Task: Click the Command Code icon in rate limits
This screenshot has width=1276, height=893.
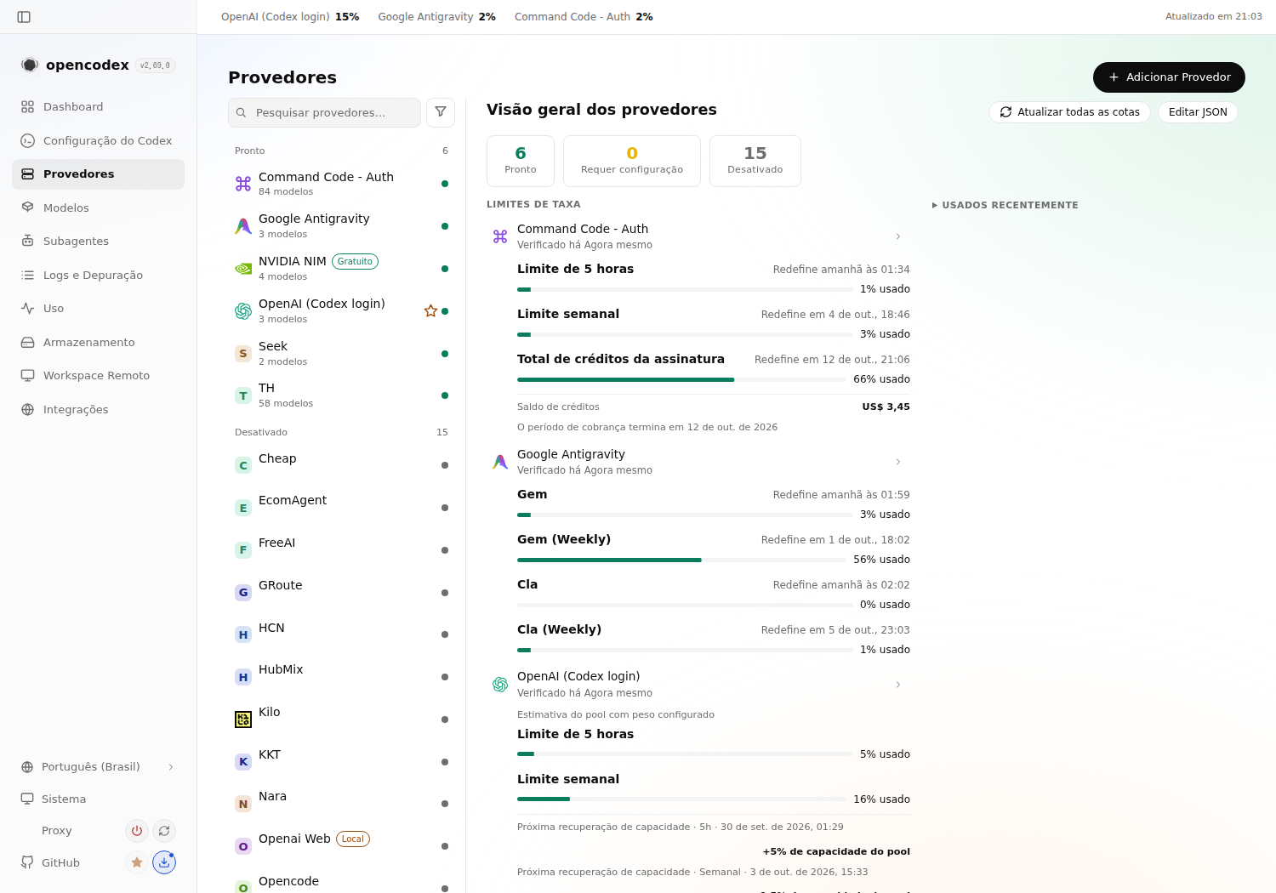Action: [x=500, y=236]
